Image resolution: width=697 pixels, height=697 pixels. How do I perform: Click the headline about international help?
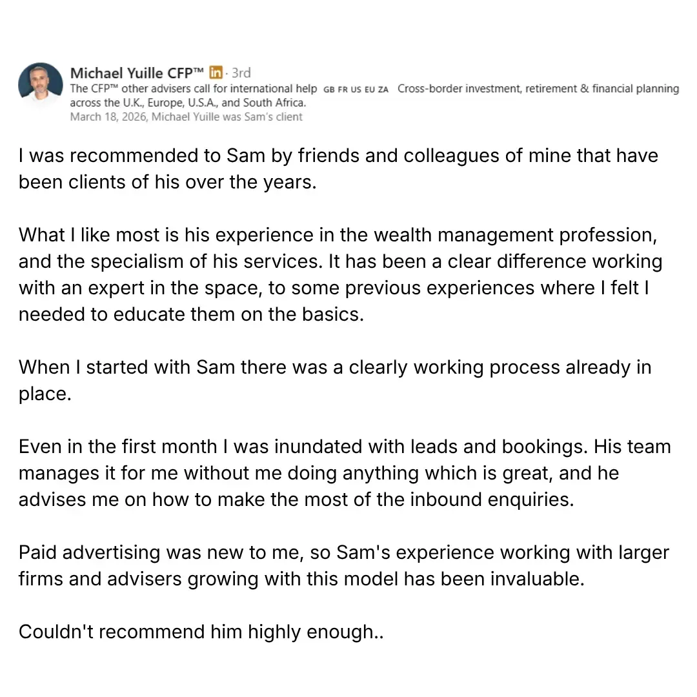click(194, 88)
